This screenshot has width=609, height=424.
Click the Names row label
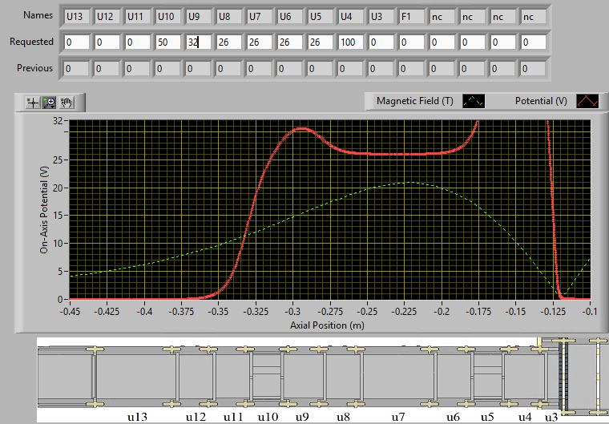(x=38, y=15)
